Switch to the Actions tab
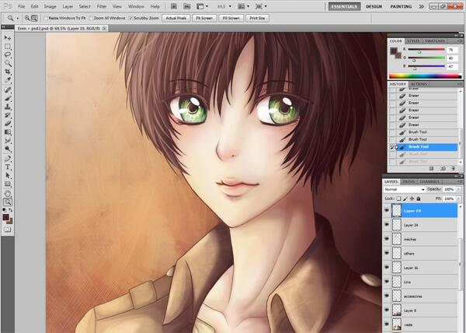 coord(419,84)
